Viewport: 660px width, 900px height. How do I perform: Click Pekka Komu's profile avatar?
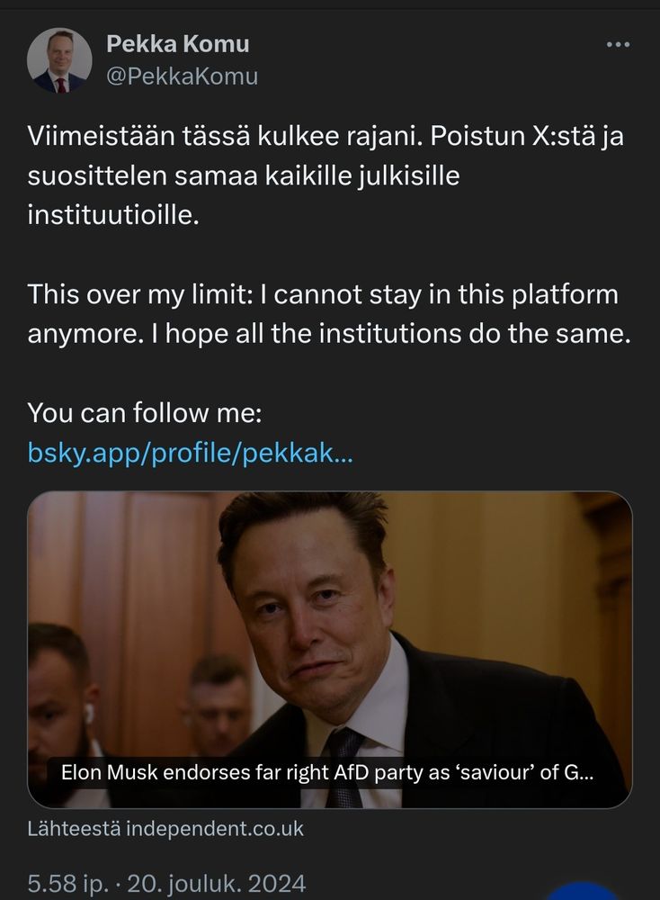pyautogui.click(x=59, y=60)
